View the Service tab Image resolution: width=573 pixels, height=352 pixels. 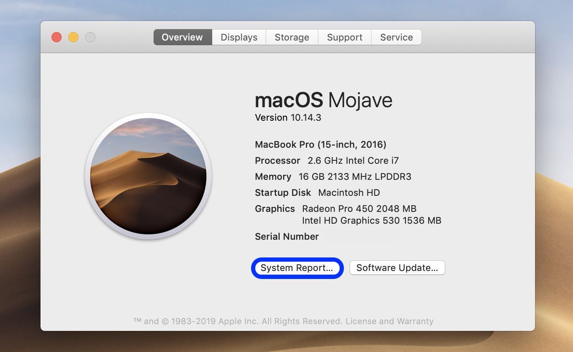[x=396, y=37]
